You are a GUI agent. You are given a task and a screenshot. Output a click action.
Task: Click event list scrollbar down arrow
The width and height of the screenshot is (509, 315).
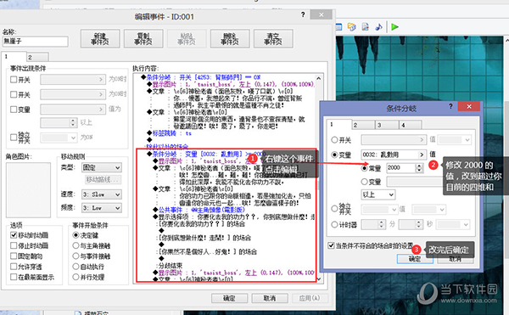(318, 278)
